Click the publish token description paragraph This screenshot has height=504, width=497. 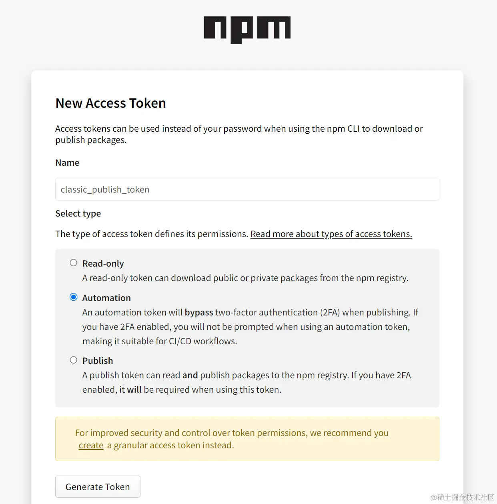coord(246,382)
